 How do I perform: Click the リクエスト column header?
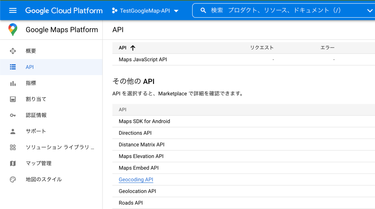(261, 48)
